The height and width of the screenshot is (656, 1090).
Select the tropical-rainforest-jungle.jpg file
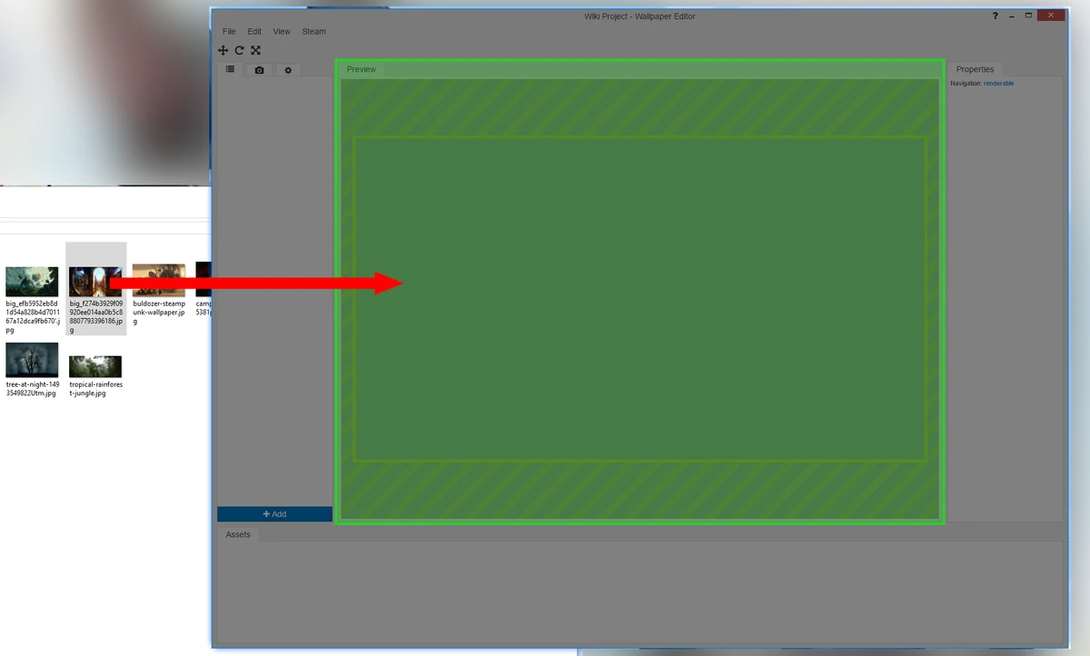95,377
